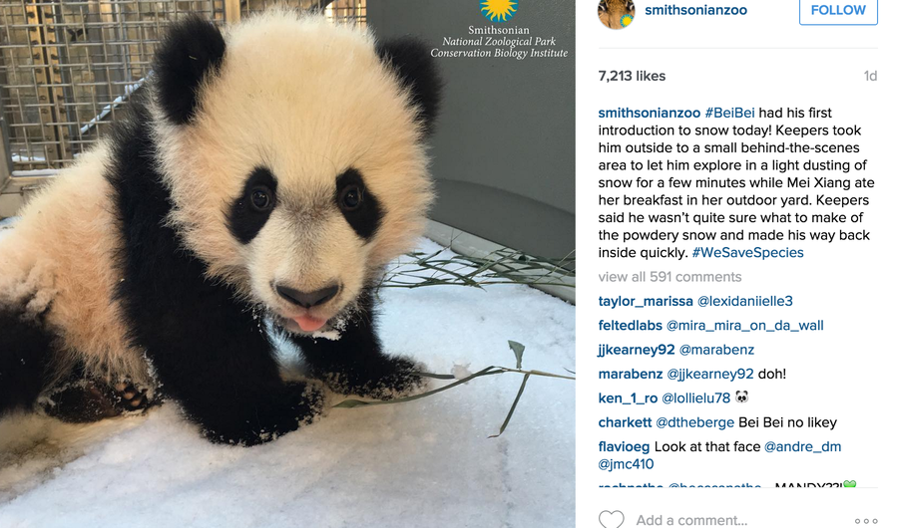Open jjkearney92 commenter profile
Viewport: 898px width, 528px height.
tap(637, 350)
